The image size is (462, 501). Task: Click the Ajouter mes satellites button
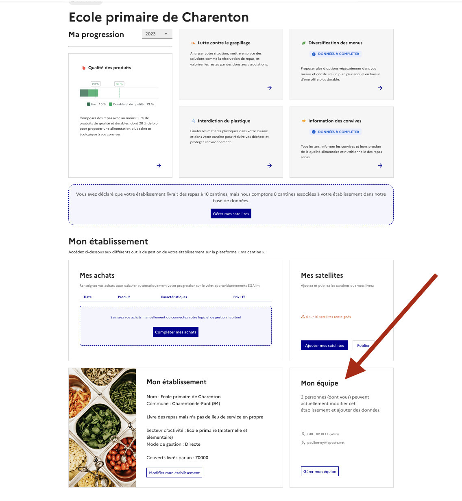(325, 345)
